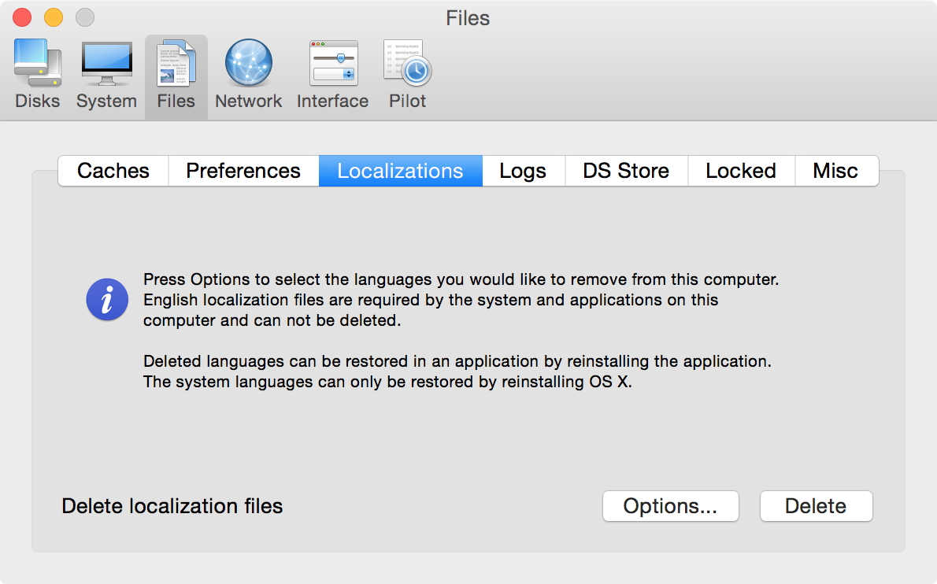This screenshot has width=937, height=584.
Task: Click the blue info icon
Action: [107, 300]
